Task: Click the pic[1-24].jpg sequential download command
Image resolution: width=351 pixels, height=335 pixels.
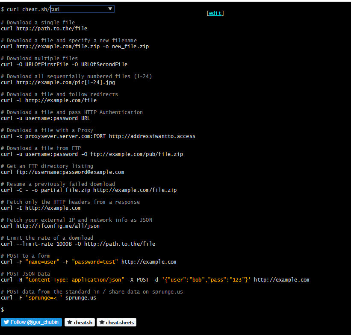Action: pos(58,82)
